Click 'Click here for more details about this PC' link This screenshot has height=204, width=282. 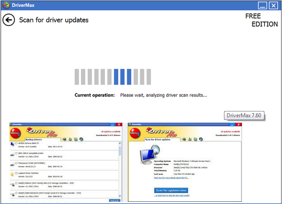pyautogui.click(x=171, y=178)
